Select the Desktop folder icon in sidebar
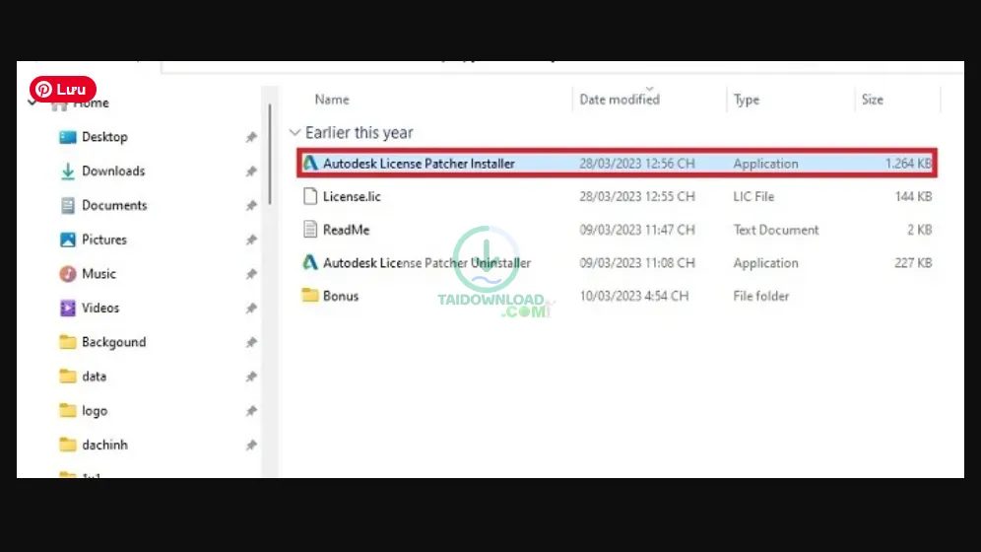The image size is (981, 552). [x=68, y=137]
